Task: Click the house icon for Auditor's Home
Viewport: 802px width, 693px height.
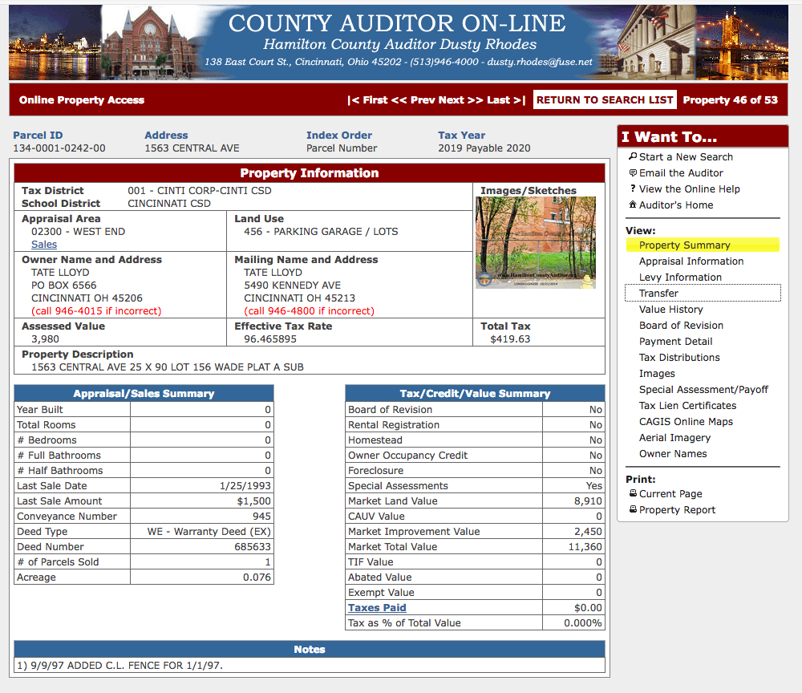Action: (633, 205)
